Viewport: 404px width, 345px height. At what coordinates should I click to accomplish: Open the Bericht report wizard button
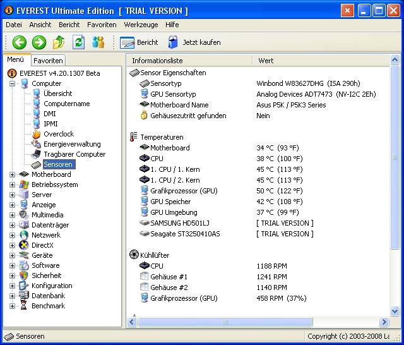click(139, 42)
